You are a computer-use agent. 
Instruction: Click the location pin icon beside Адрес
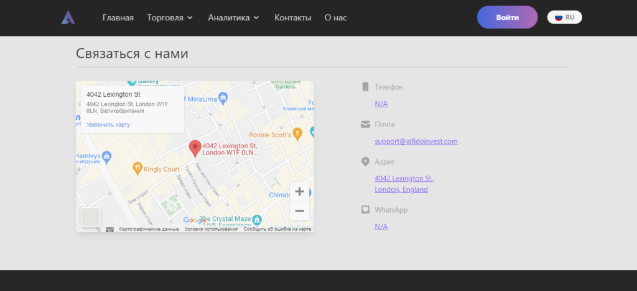365,162
